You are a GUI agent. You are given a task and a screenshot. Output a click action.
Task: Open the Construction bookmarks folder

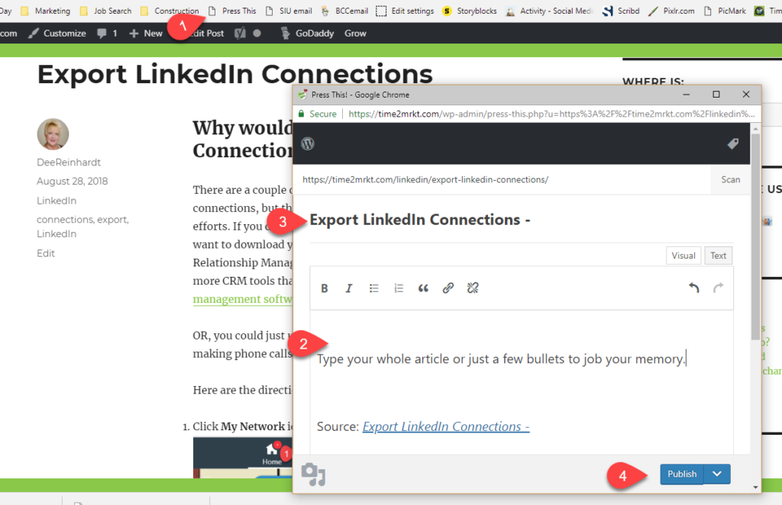pyautogui.click(x=170, y=11)
